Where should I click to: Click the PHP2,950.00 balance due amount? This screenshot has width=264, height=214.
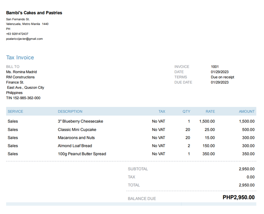(x=238, y=197)
